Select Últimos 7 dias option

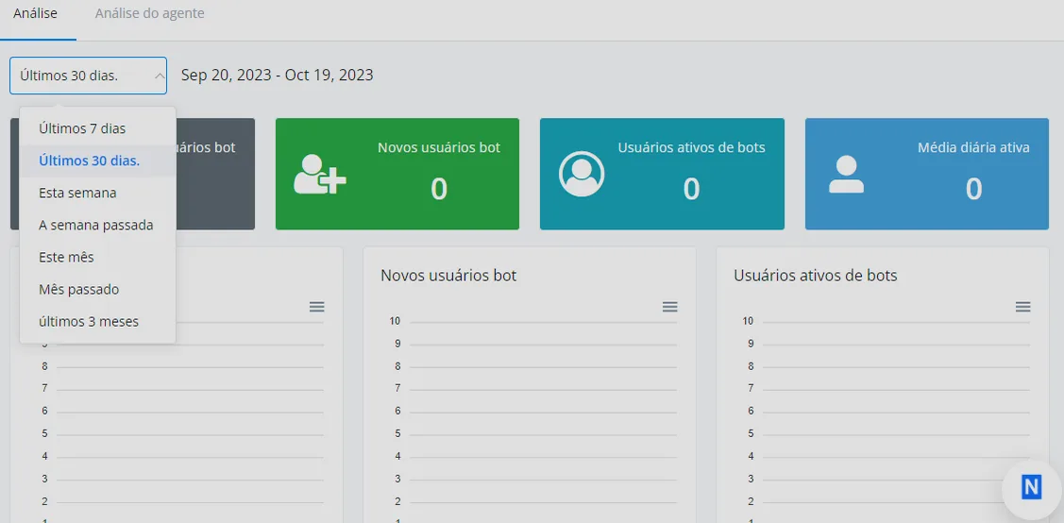[x=98, y=128]
